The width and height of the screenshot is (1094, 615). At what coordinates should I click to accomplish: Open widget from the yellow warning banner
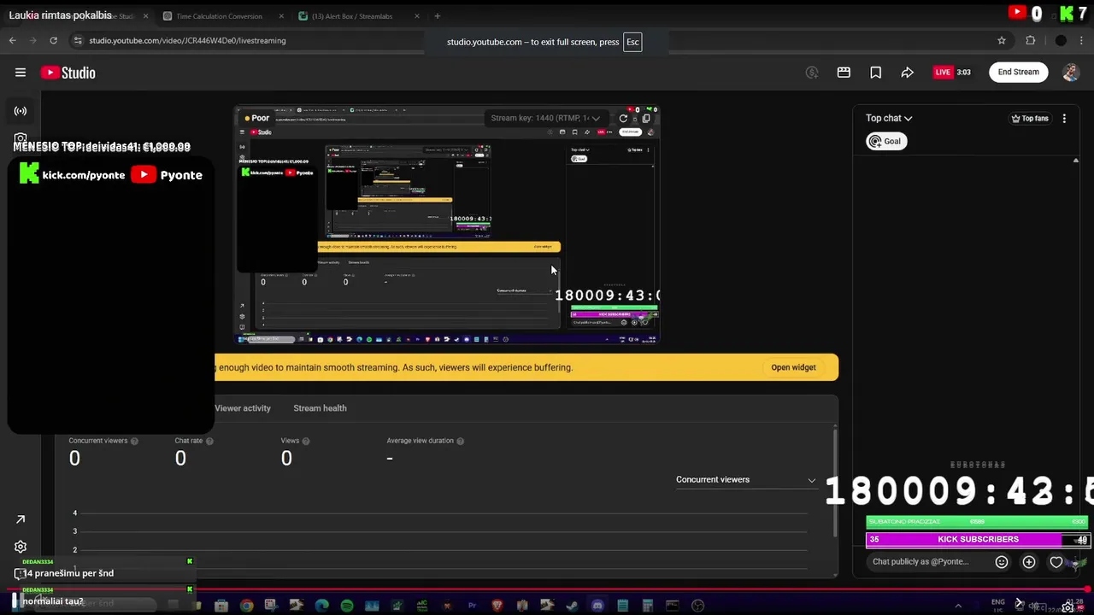tap(793, 367)
